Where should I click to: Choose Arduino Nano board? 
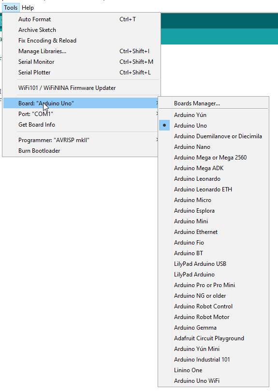tap(214, 147)
